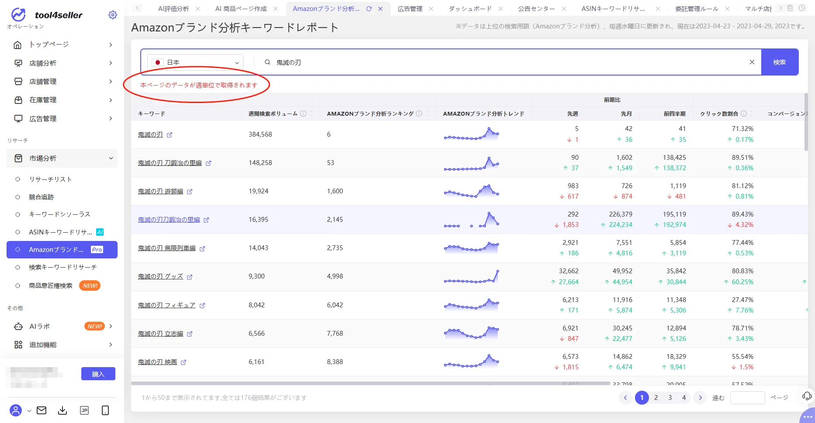Switch to the 公告センター tab
This screenshot has height=423, width=815.
537,9
